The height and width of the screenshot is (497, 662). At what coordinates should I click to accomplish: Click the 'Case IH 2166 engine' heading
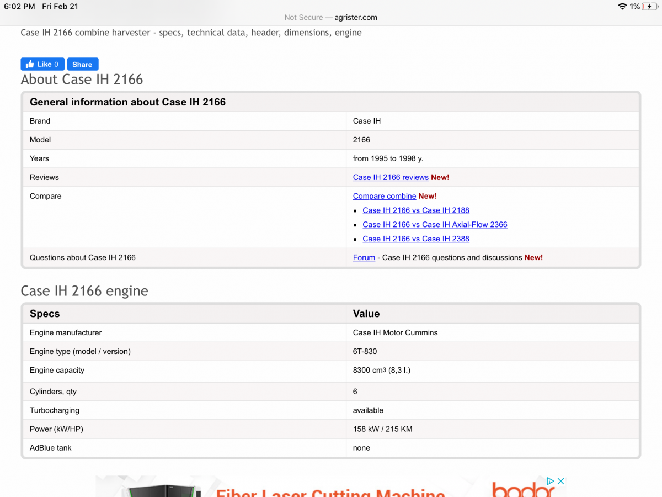click(x=84, y=291)
